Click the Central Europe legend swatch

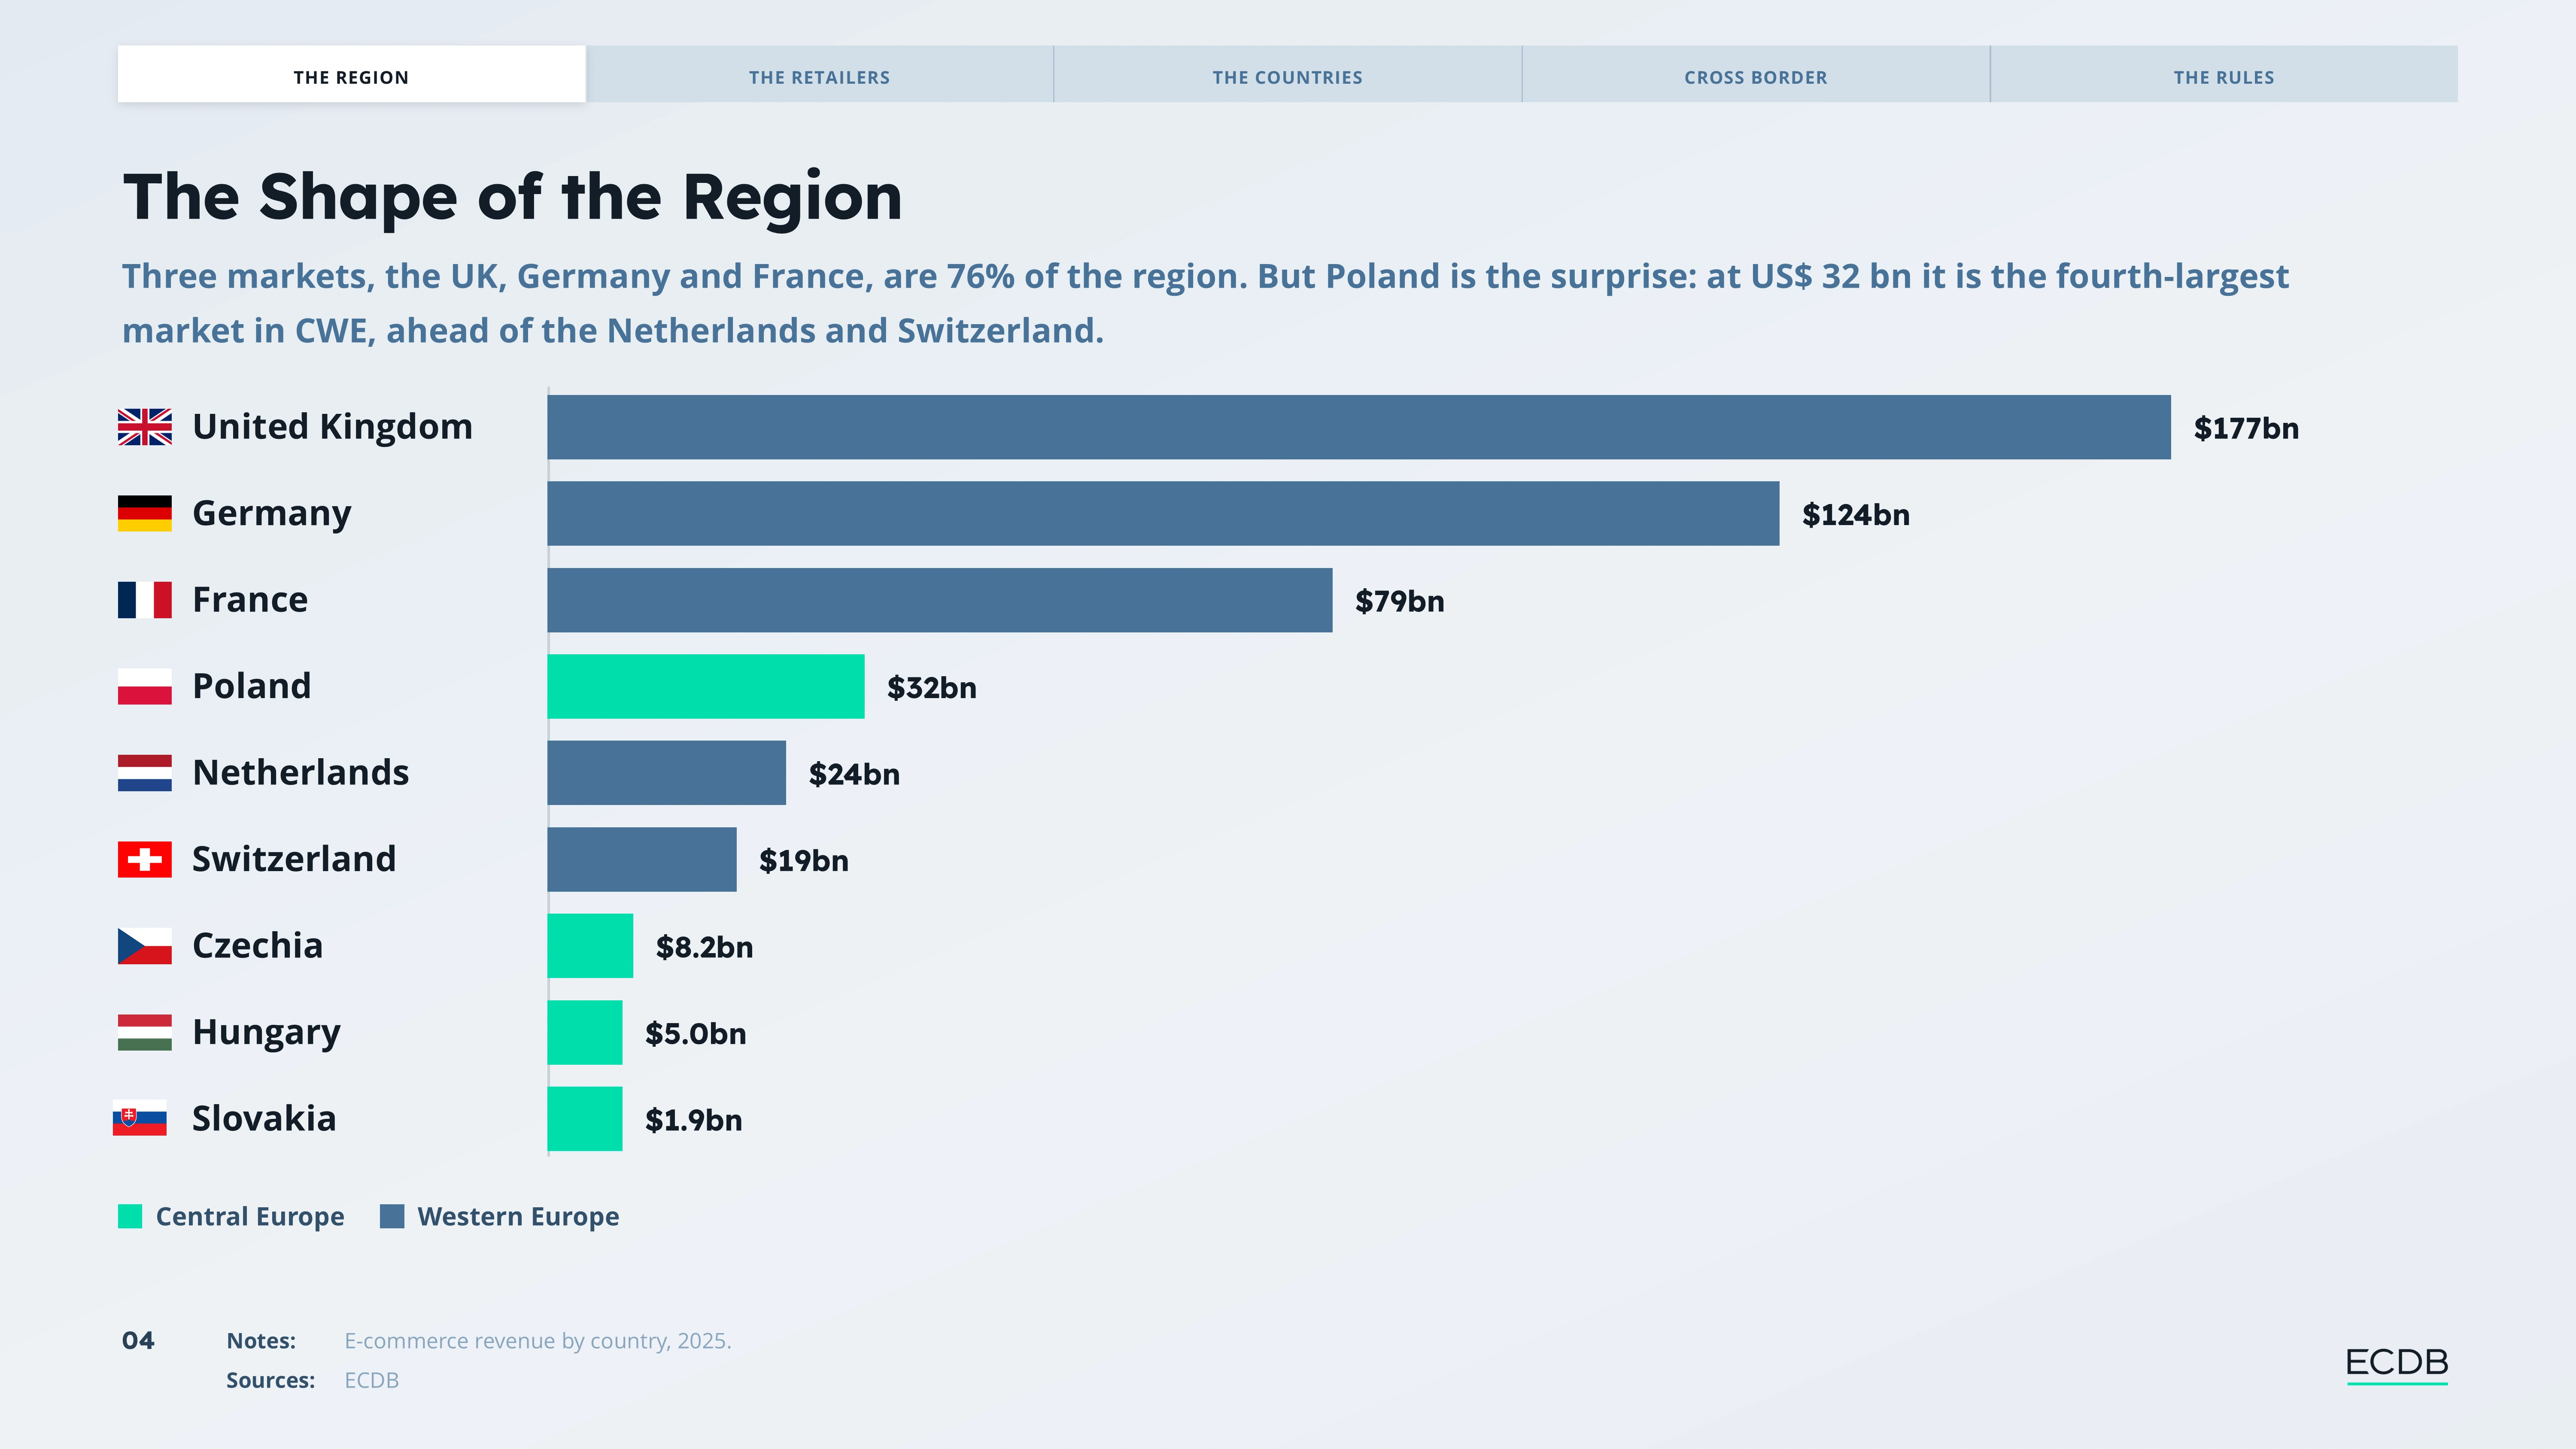[x=130, y=1216]
